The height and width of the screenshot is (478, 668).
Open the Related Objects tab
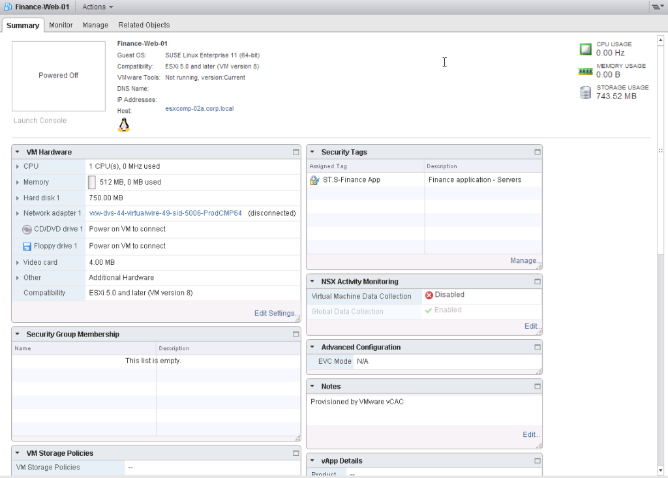(144, 25)
